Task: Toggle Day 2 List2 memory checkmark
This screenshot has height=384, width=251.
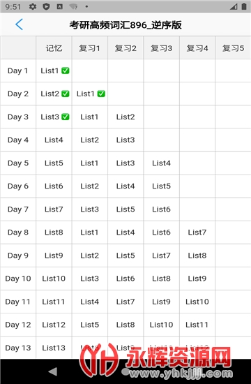Action: [66, 94]
